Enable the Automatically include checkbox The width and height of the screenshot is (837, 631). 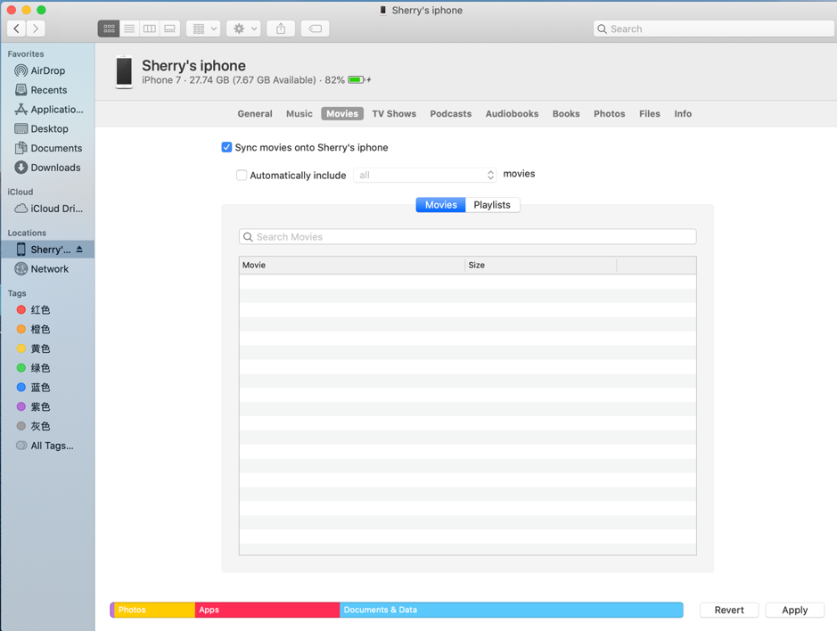pyautogui.click(x=242, y=175)
